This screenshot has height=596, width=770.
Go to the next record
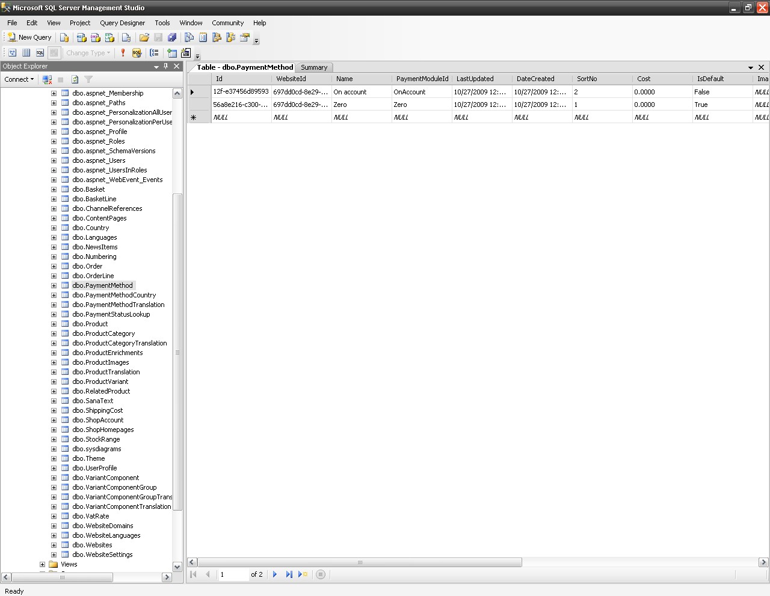tap(275, 574)
